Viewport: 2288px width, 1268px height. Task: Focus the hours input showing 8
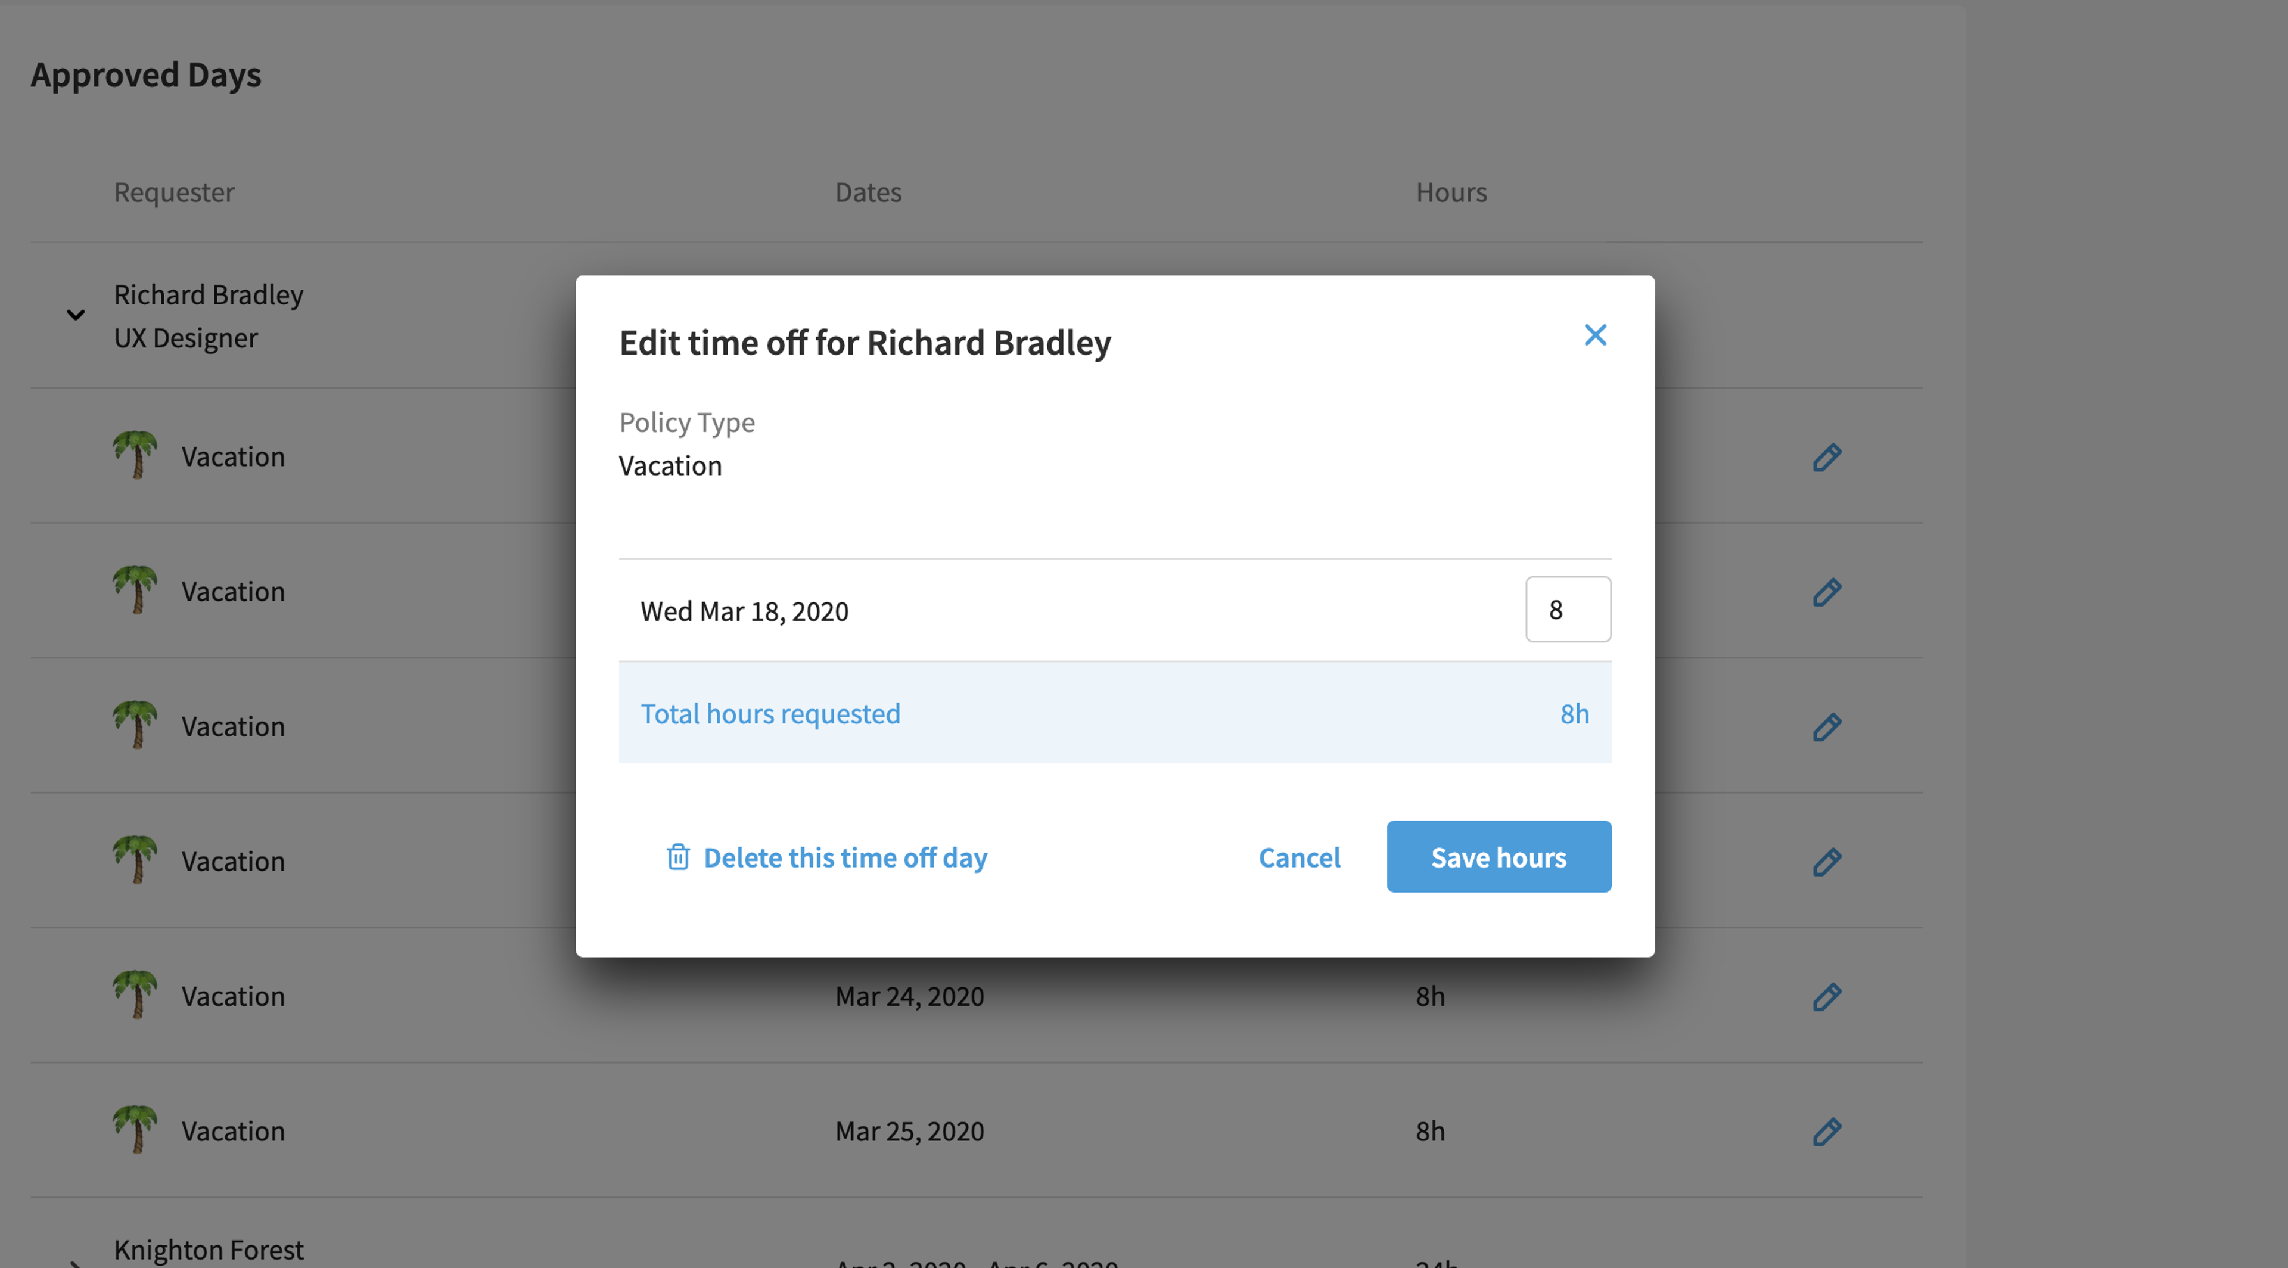coord(1568,609)
